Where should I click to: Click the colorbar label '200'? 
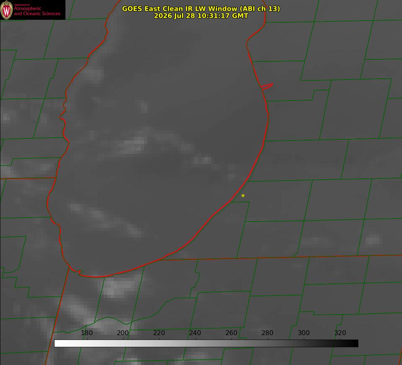pyautogui.click(x=123, y=333)
